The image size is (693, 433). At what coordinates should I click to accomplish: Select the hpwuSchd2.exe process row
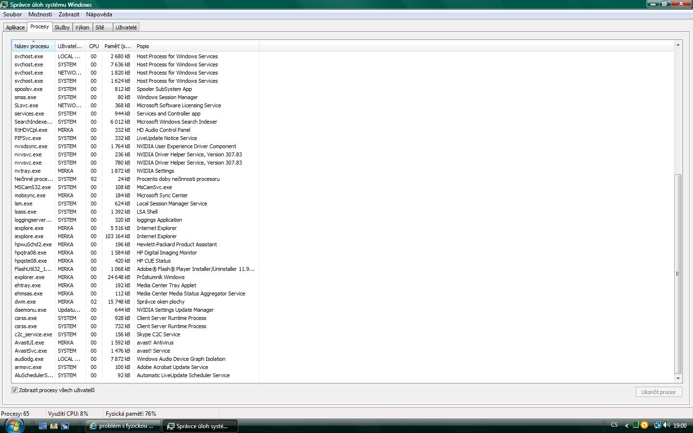(135, 244)
